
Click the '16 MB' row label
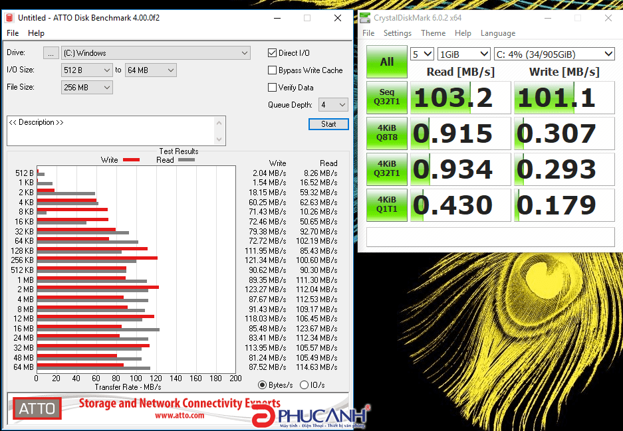pyautogui.click(x=23, y=329)
